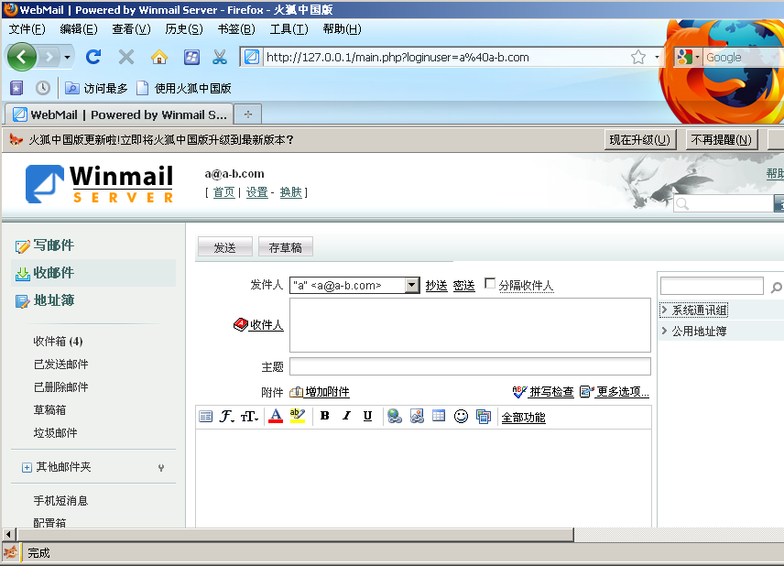
Task: Click the editor source/format toggle icon
Action: pos(205,417)
